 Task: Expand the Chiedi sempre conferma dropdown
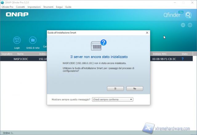point(113,99)
